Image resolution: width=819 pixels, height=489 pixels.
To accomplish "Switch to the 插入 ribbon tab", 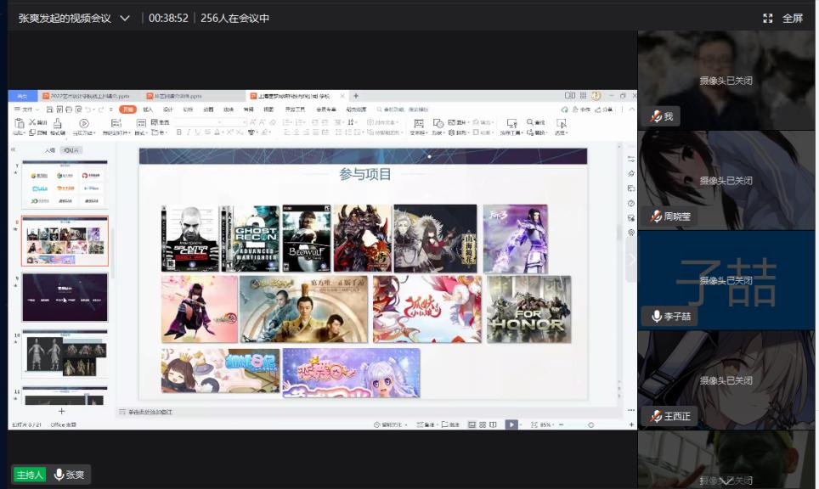I will (x=148, y=110).
